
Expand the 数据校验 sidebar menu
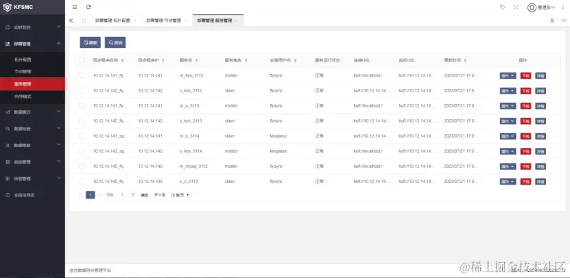click(x=33, y=129)
